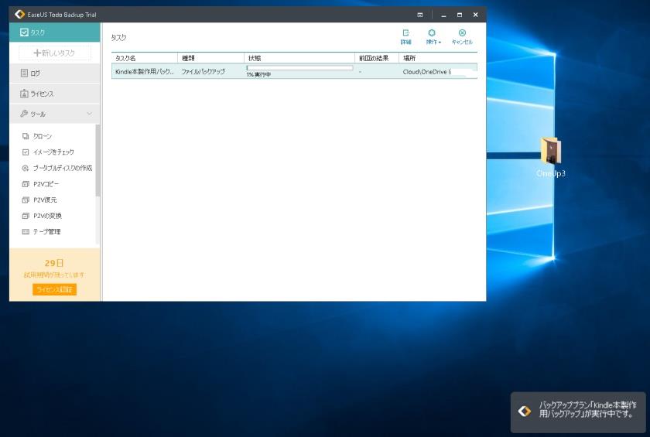Click the 新しいタスク button

tap(54, 53)
